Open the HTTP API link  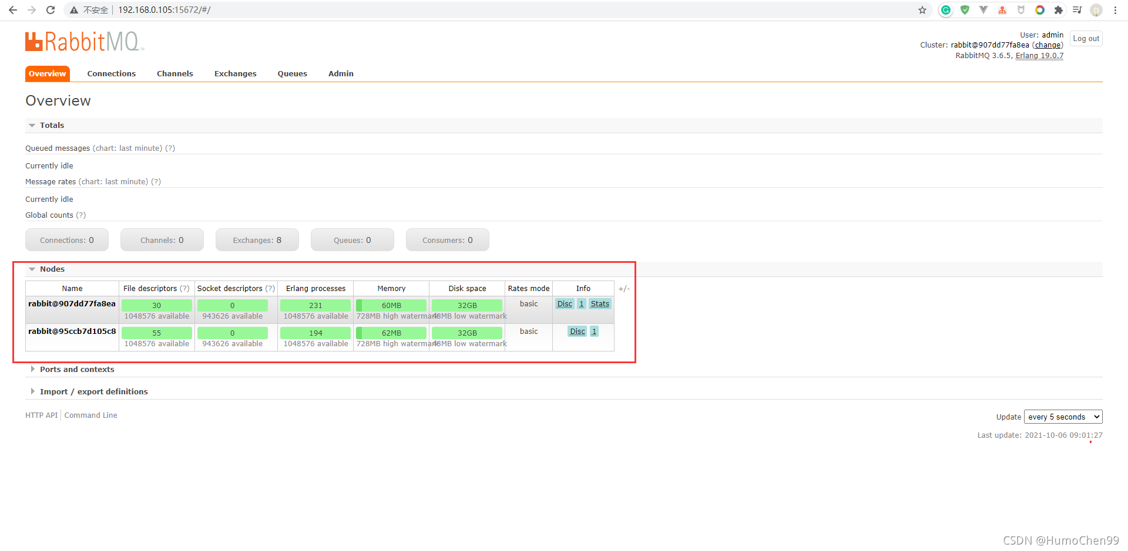(x=42, y=415)
